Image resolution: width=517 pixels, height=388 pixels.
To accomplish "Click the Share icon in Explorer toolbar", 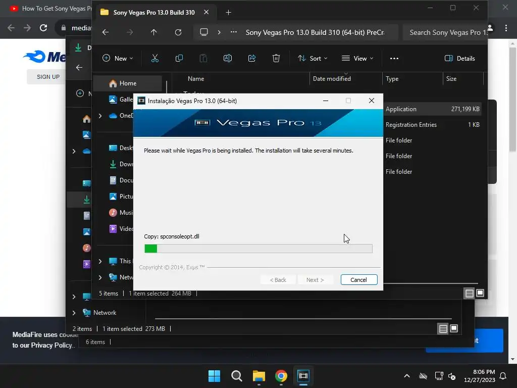I will click(x=252, y=59).
